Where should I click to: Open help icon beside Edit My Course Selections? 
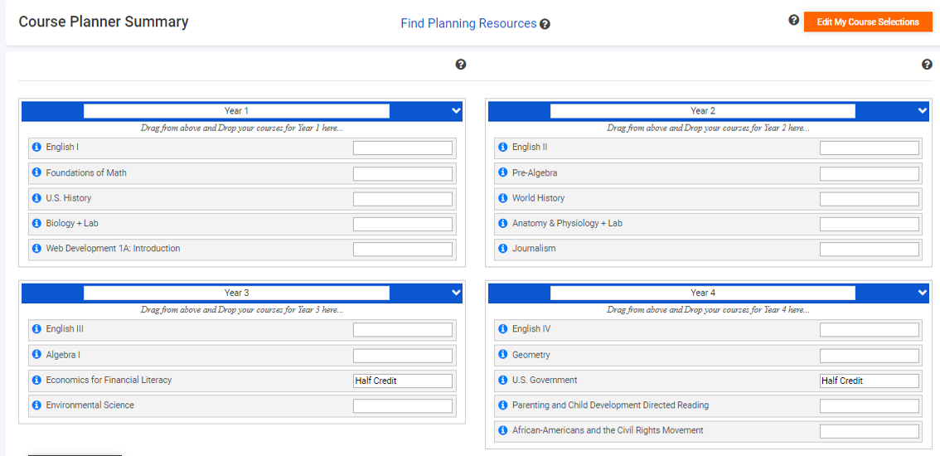pos(794,21)
